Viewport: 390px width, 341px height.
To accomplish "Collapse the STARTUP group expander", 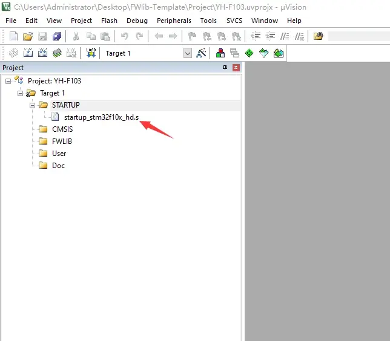I will [x=32, y=106].
